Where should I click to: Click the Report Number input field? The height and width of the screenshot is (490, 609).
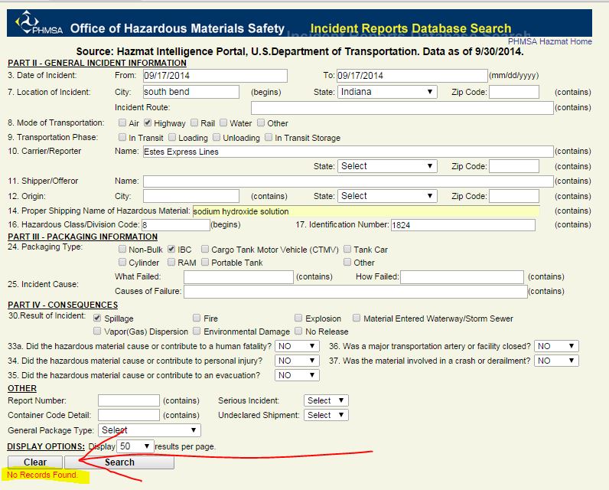129,400
